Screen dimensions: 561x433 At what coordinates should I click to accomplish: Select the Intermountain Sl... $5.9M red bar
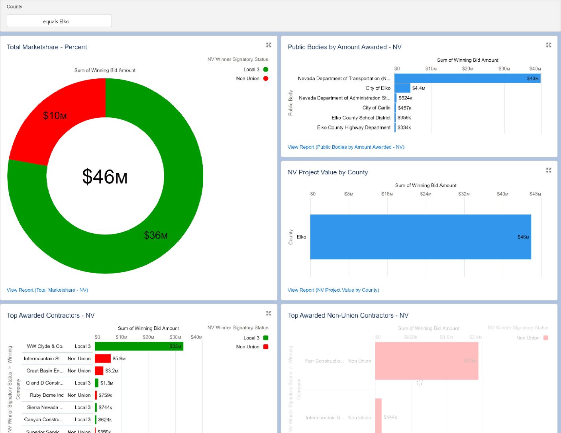[103, 359]
